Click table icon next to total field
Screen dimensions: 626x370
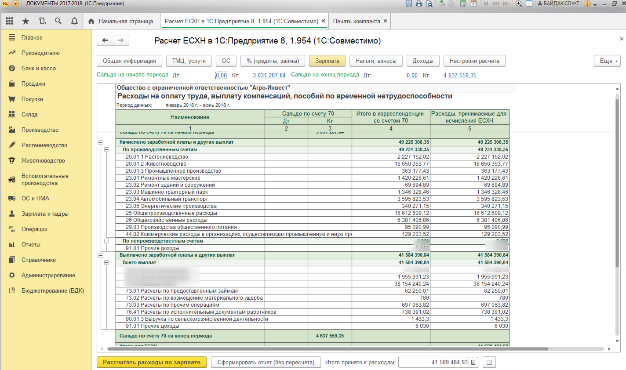(489, 363)
